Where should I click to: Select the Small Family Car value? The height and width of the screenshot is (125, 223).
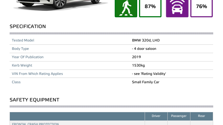pos(146,82)
